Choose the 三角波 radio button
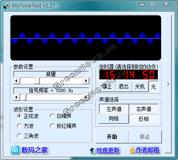This screenshot has width=178, height=160. (x=19, y=136)
